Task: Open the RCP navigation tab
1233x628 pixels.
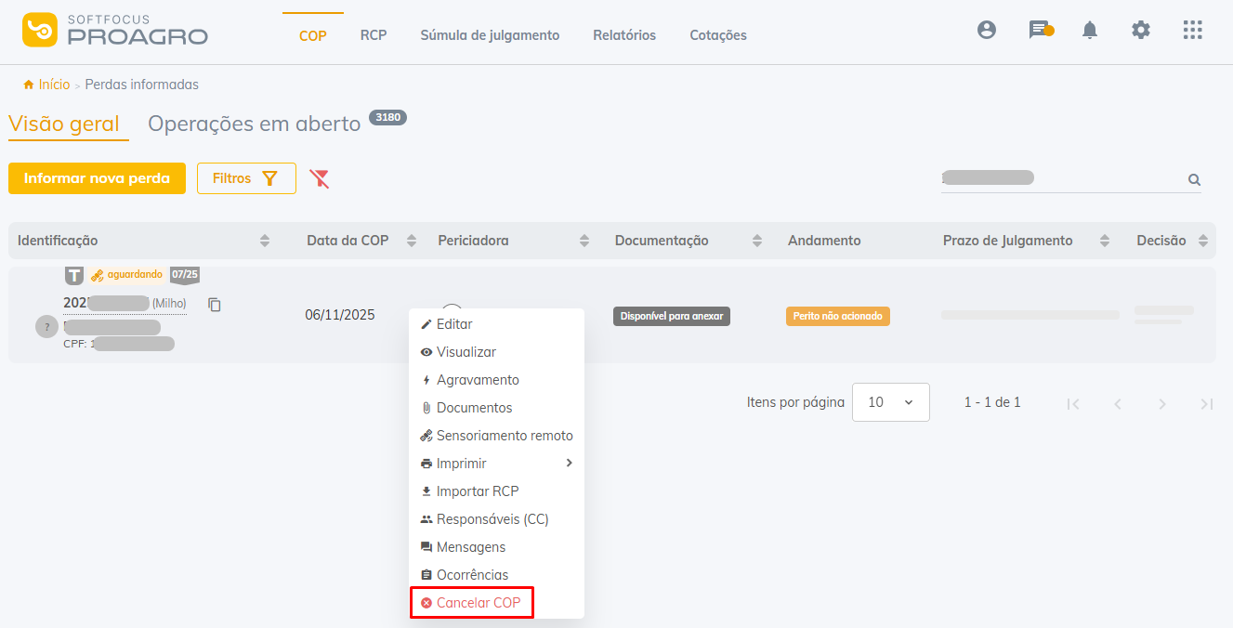Action: [374, 35]
